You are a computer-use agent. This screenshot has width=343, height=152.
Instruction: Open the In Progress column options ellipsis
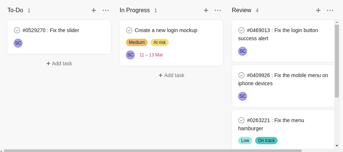(x=218, y=10)
